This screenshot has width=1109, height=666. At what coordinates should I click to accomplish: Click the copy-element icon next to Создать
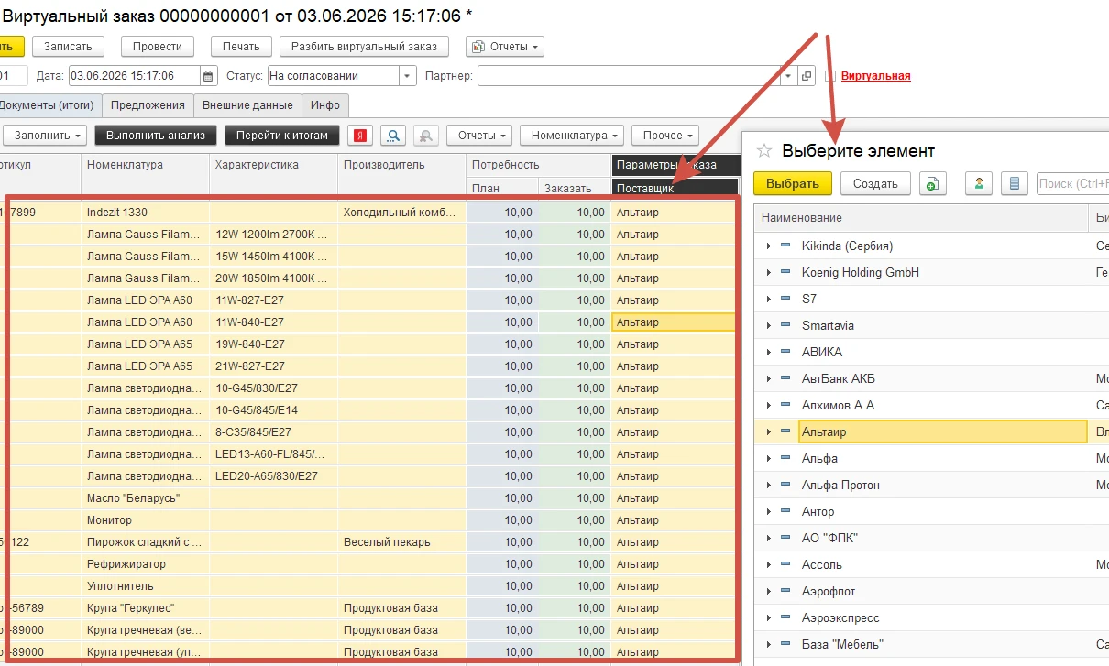[x=931, y=183]
